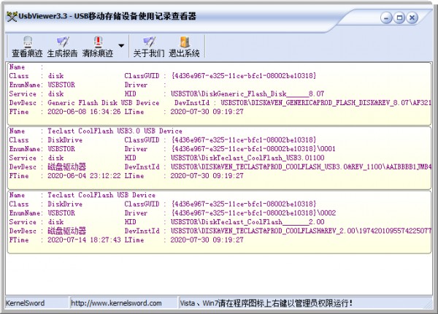Click FTime value 2020-06-04 23:12:22
Image resolution: width=438 pixels, height=314 pixels.
pyautogui.click(x=84, y=176)
